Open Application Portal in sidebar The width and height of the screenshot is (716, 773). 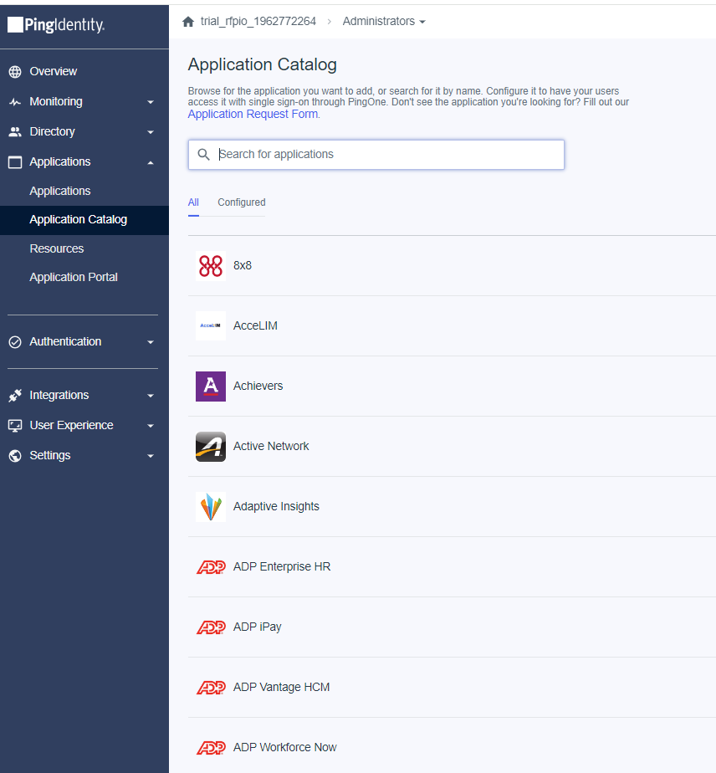[x=74, y=277]
